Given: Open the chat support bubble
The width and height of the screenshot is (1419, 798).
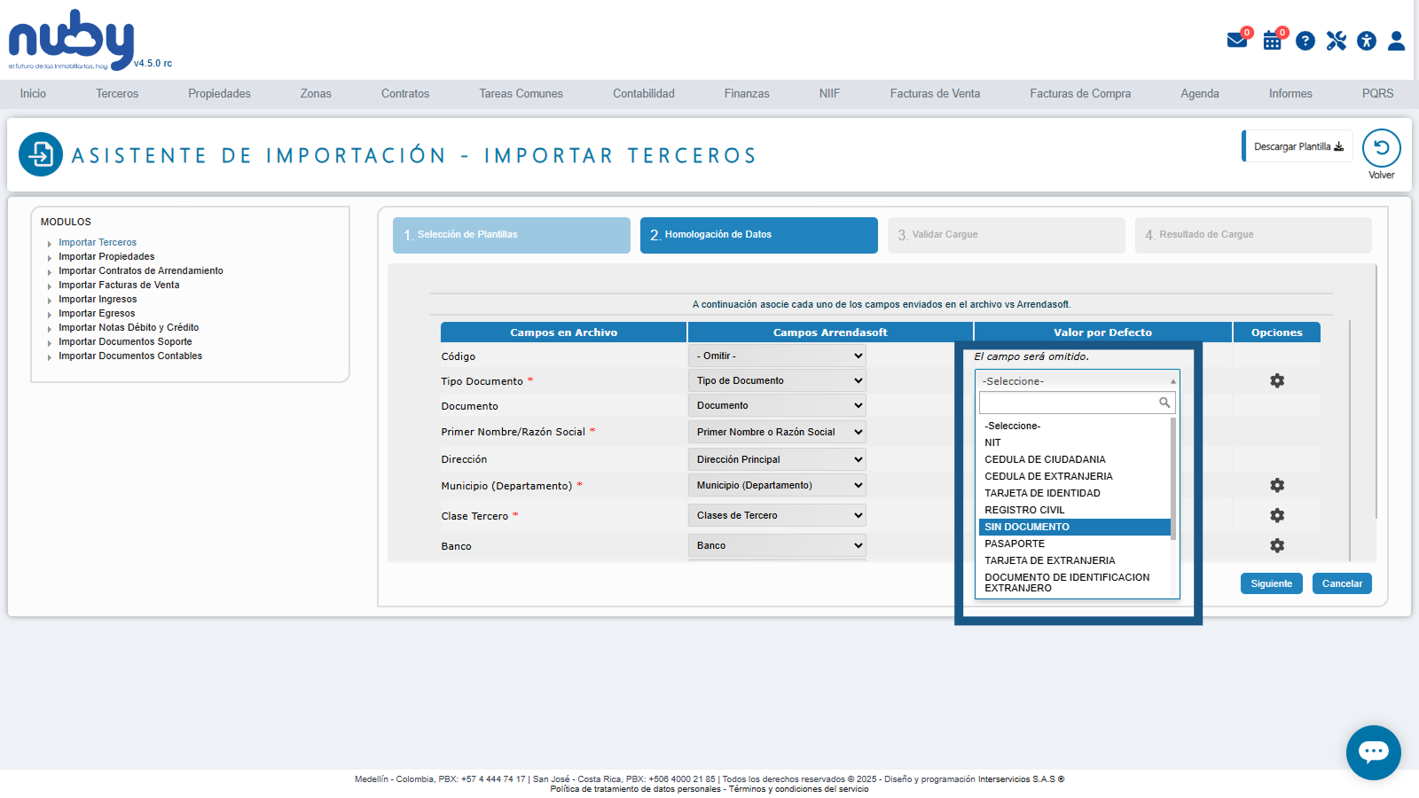Looking at the screenshot, I should [1374, 753].
